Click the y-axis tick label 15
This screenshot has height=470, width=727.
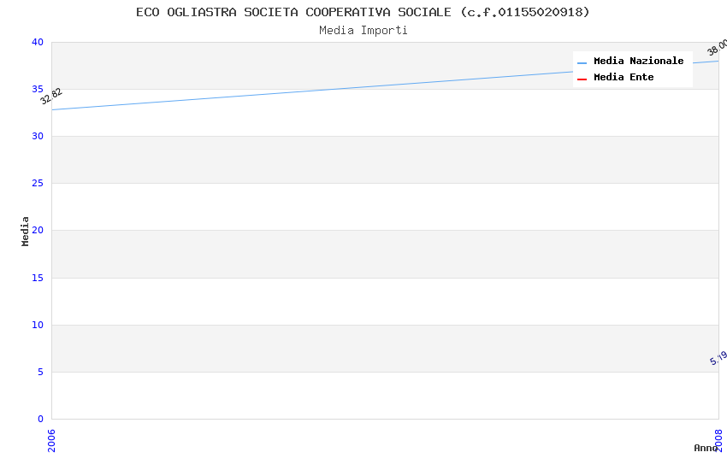pyautogui.click(x=38, y=278)
